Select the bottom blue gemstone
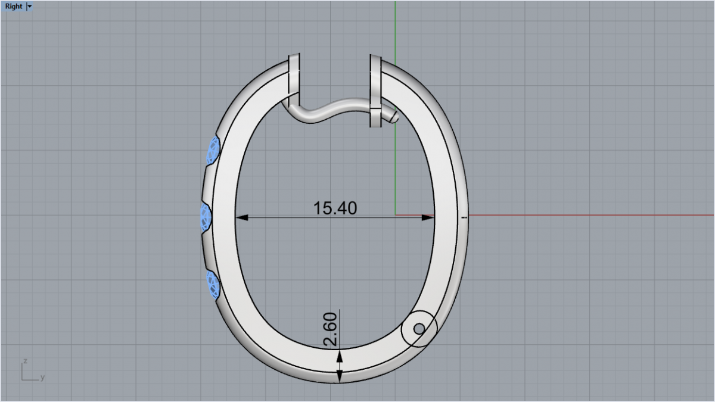 (x=213, y=284)
